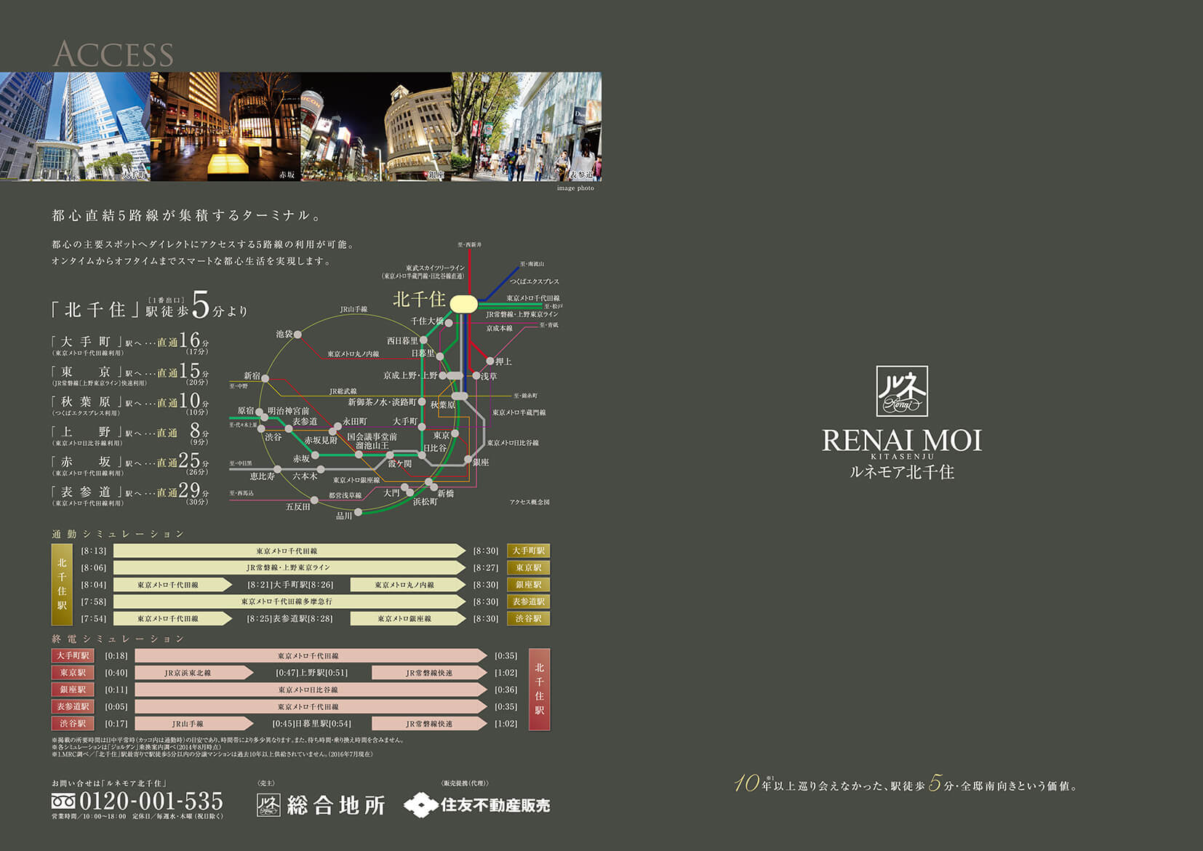Click the [8:13] departure time

pyautogui.click(x=94, y=551)
